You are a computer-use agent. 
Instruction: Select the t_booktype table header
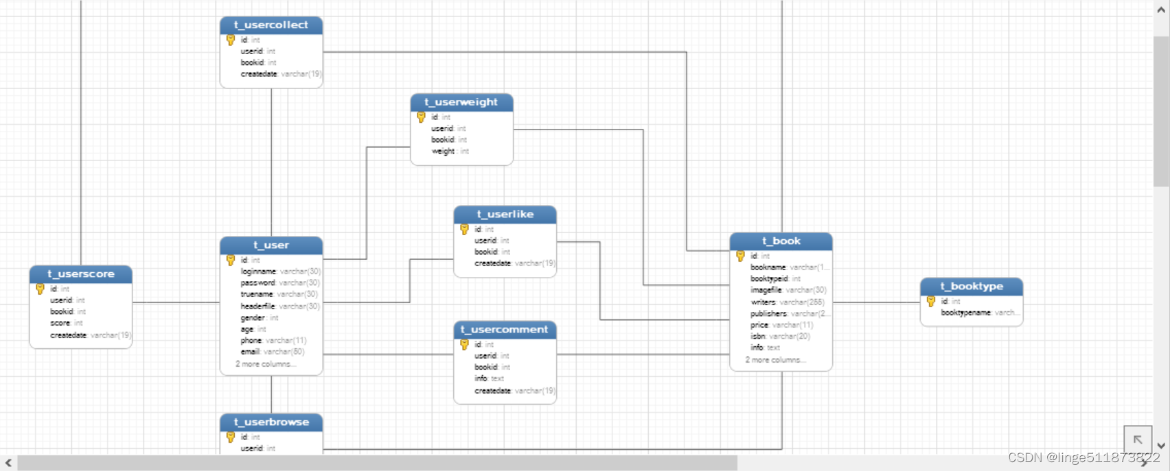[972, 287]
